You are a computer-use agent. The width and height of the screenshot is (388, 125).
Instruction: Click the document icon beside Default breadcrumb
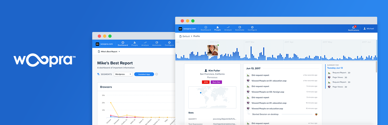[180, 36]
